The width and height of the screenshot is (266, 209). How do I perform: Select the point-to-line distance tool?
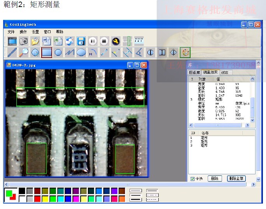click(x=116, y=52)
